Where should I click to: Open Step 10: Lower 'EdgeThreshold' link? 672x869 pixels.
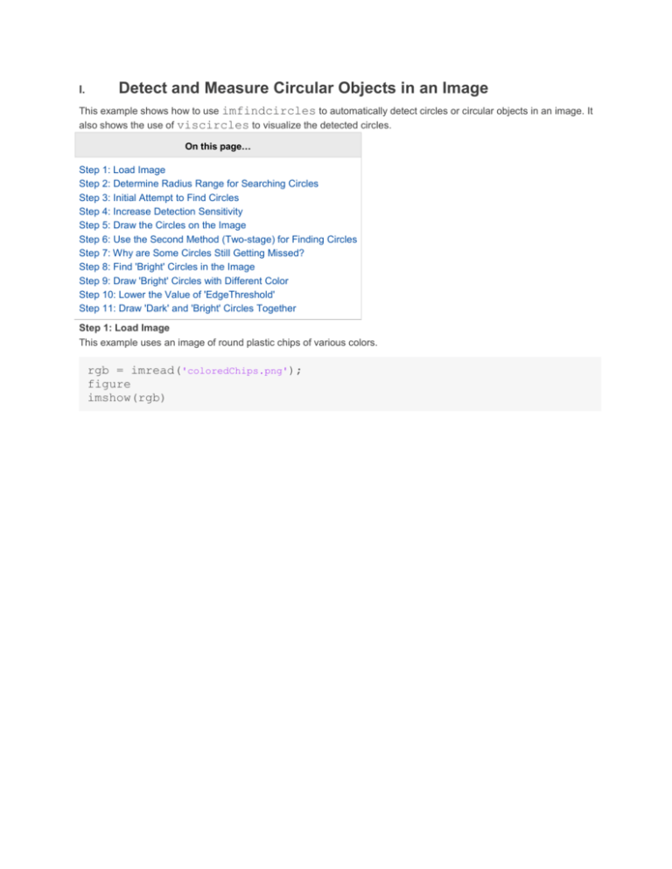[177, 295]
